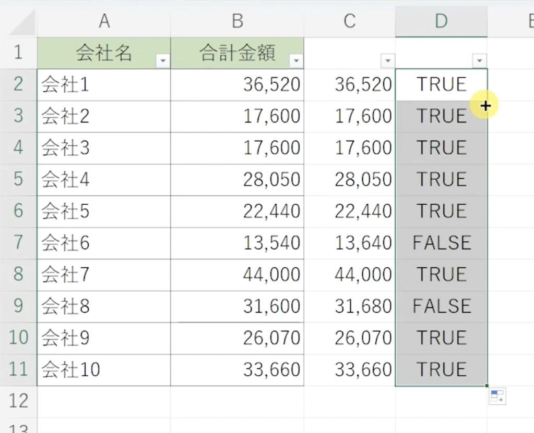534x433 pixels.
Task: Select the cell containing 会社10
Action: click(x=103, y=370)
